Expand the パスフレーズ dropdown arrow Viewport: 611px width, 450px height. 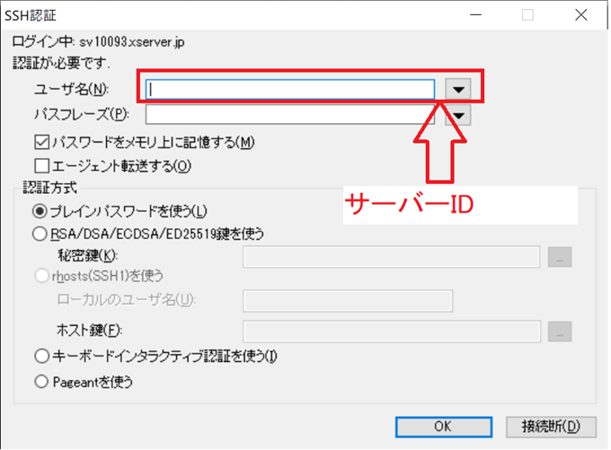(x=460, y=115)
